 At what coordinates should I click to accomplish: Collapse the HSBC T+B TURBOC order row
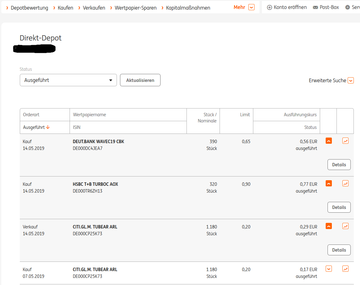coord(329,184)
